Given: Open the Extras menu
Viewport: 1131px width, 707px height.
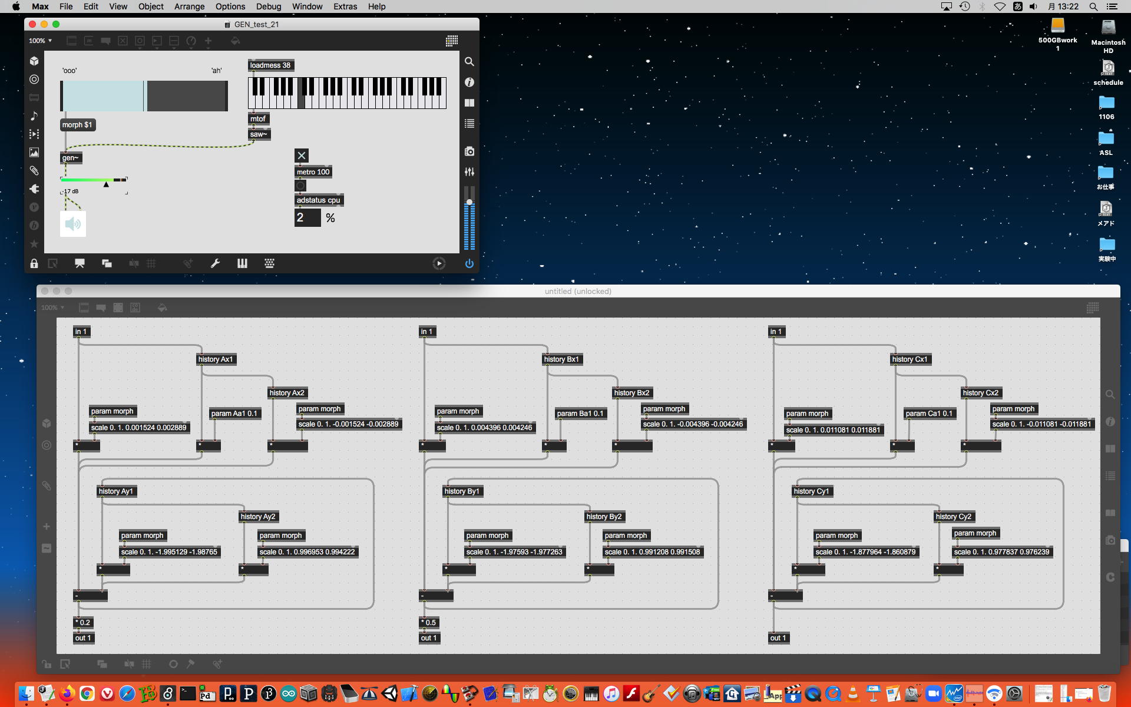Looking at the screenshot, I should click(345, 6).
